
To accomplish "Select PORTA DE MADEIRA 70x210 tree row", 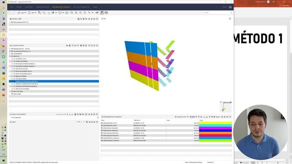I will (23, 71).
